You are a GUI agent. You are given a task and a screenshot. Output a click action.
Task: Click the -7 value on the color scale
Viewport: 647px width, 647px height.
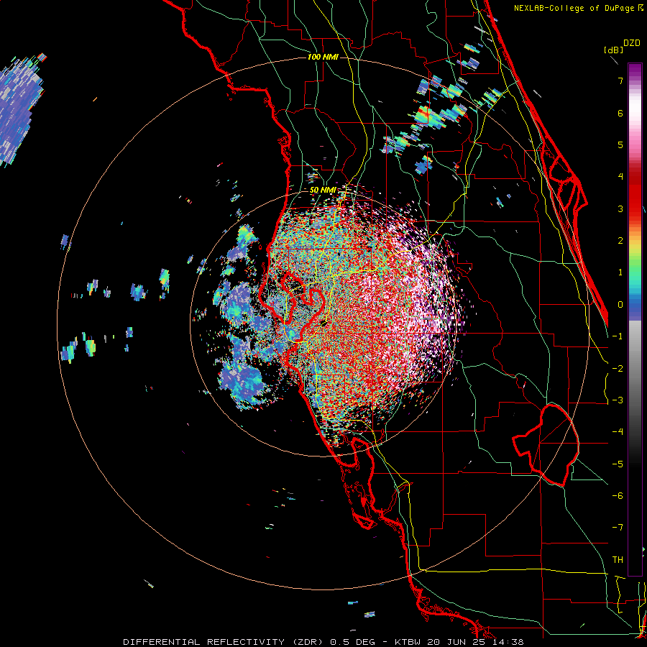[x=618, y=528]
